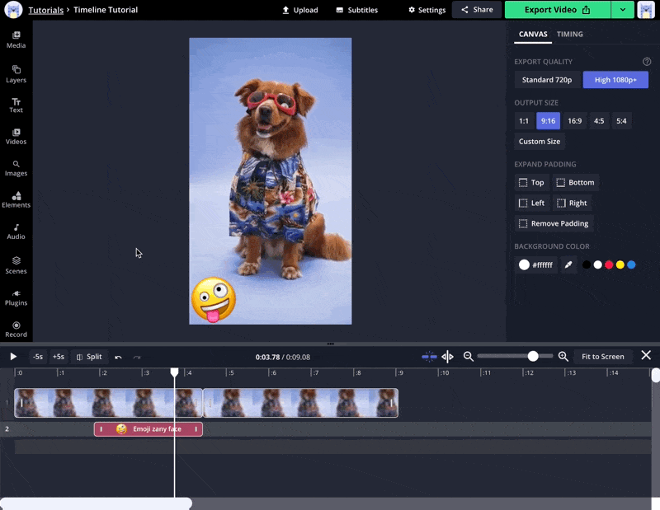Screen dimensions: 660x510
Task: Open the Elements panel
Action: pos(16,199)
